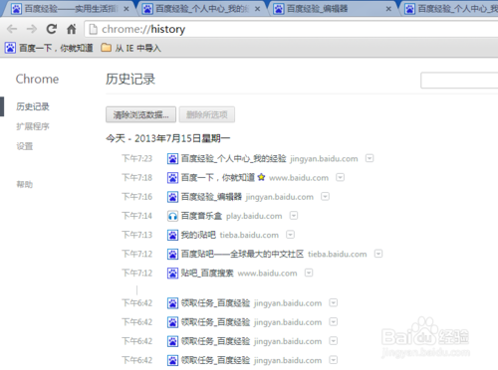
Task: Click the page icon in the address bar
Action: (94, 29)
